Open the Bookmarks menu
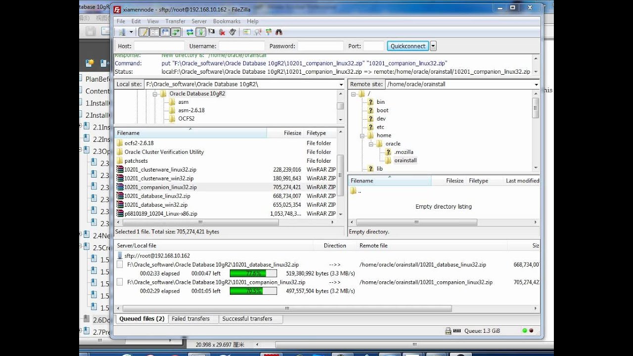Image resolution: width=633 pixels, height=356 pixels. point(226,21)
